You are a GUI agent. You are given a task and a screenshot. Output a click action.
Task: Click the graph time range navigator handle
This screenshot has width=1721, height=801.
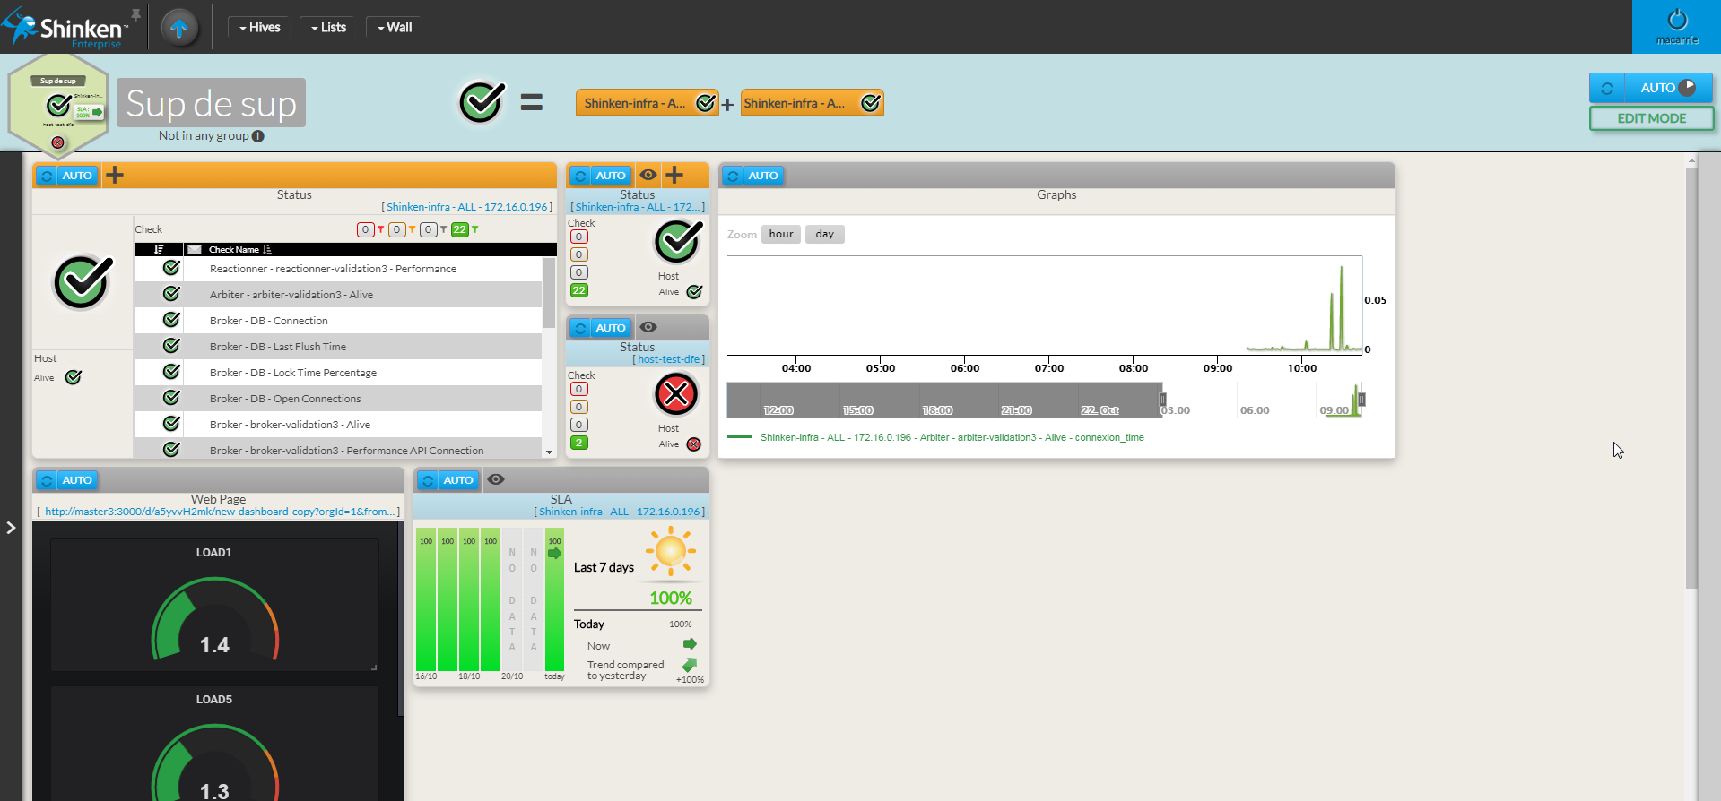(x=1162, y=400)
